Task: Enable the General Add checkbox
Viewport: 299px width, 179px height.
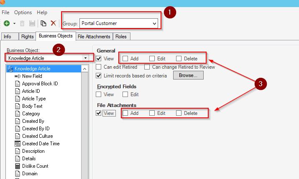Action: (x=125, y=59)
